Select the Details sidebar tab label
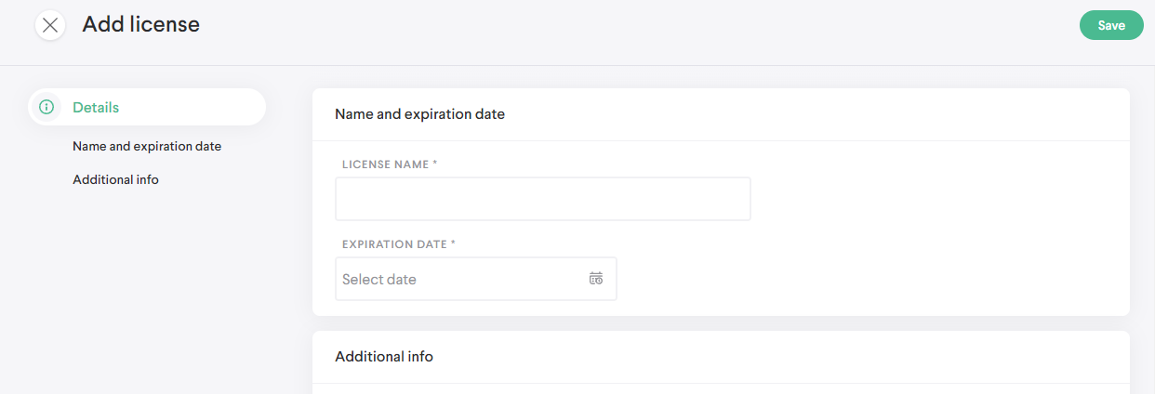The width and height of the screenshot is (1155, 394). click(x=96, y=107)
